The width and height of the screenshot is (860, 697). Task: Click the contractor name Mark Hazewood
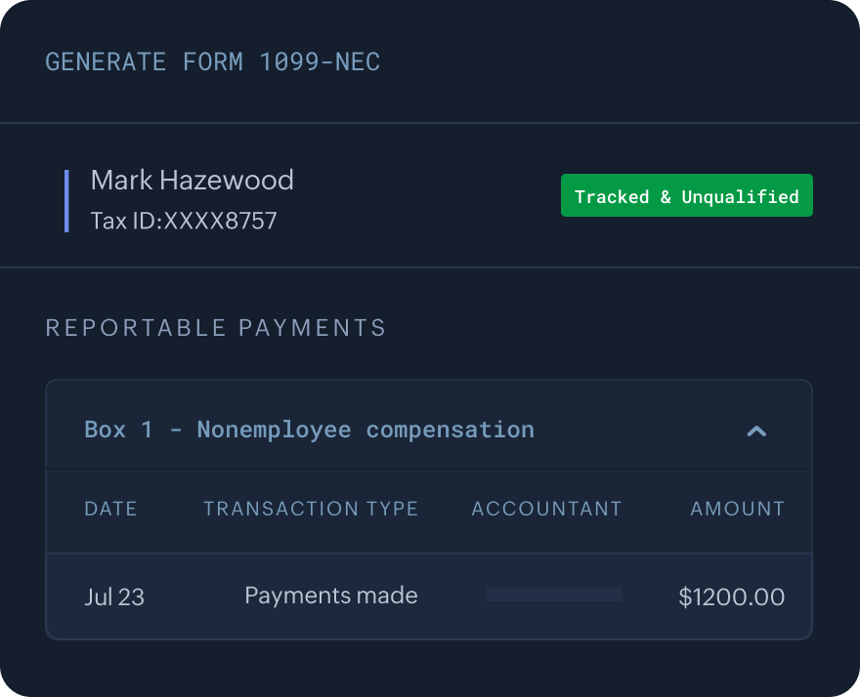click(x=192, y=180)
